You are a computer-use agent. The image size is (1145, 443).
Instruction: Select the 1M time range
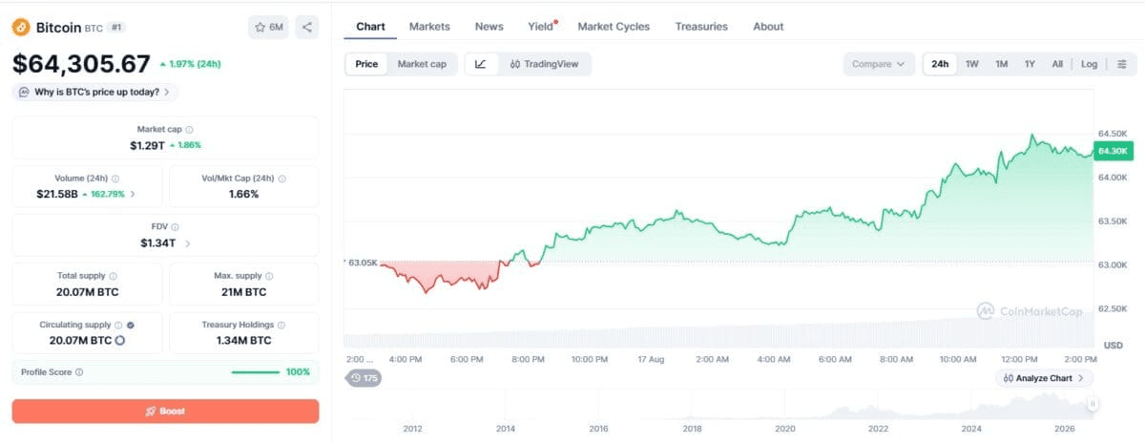pyautogui.click(x=1002, y=64)
